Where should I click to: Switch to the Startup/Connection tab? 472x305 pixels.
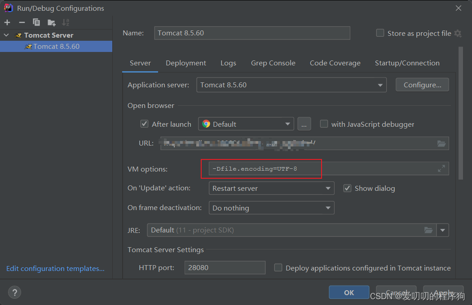[407, 63]
